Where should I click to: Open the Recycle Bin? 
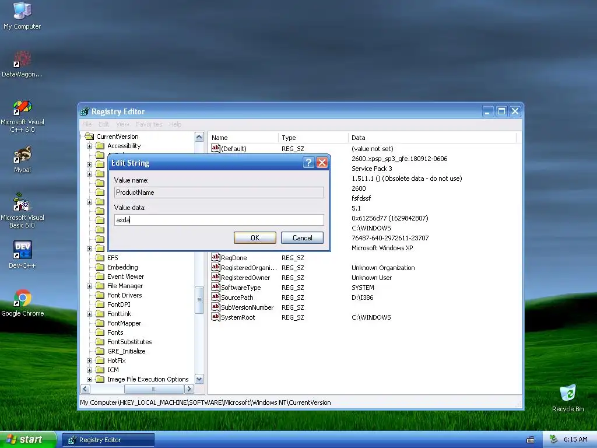coord(568,398)
